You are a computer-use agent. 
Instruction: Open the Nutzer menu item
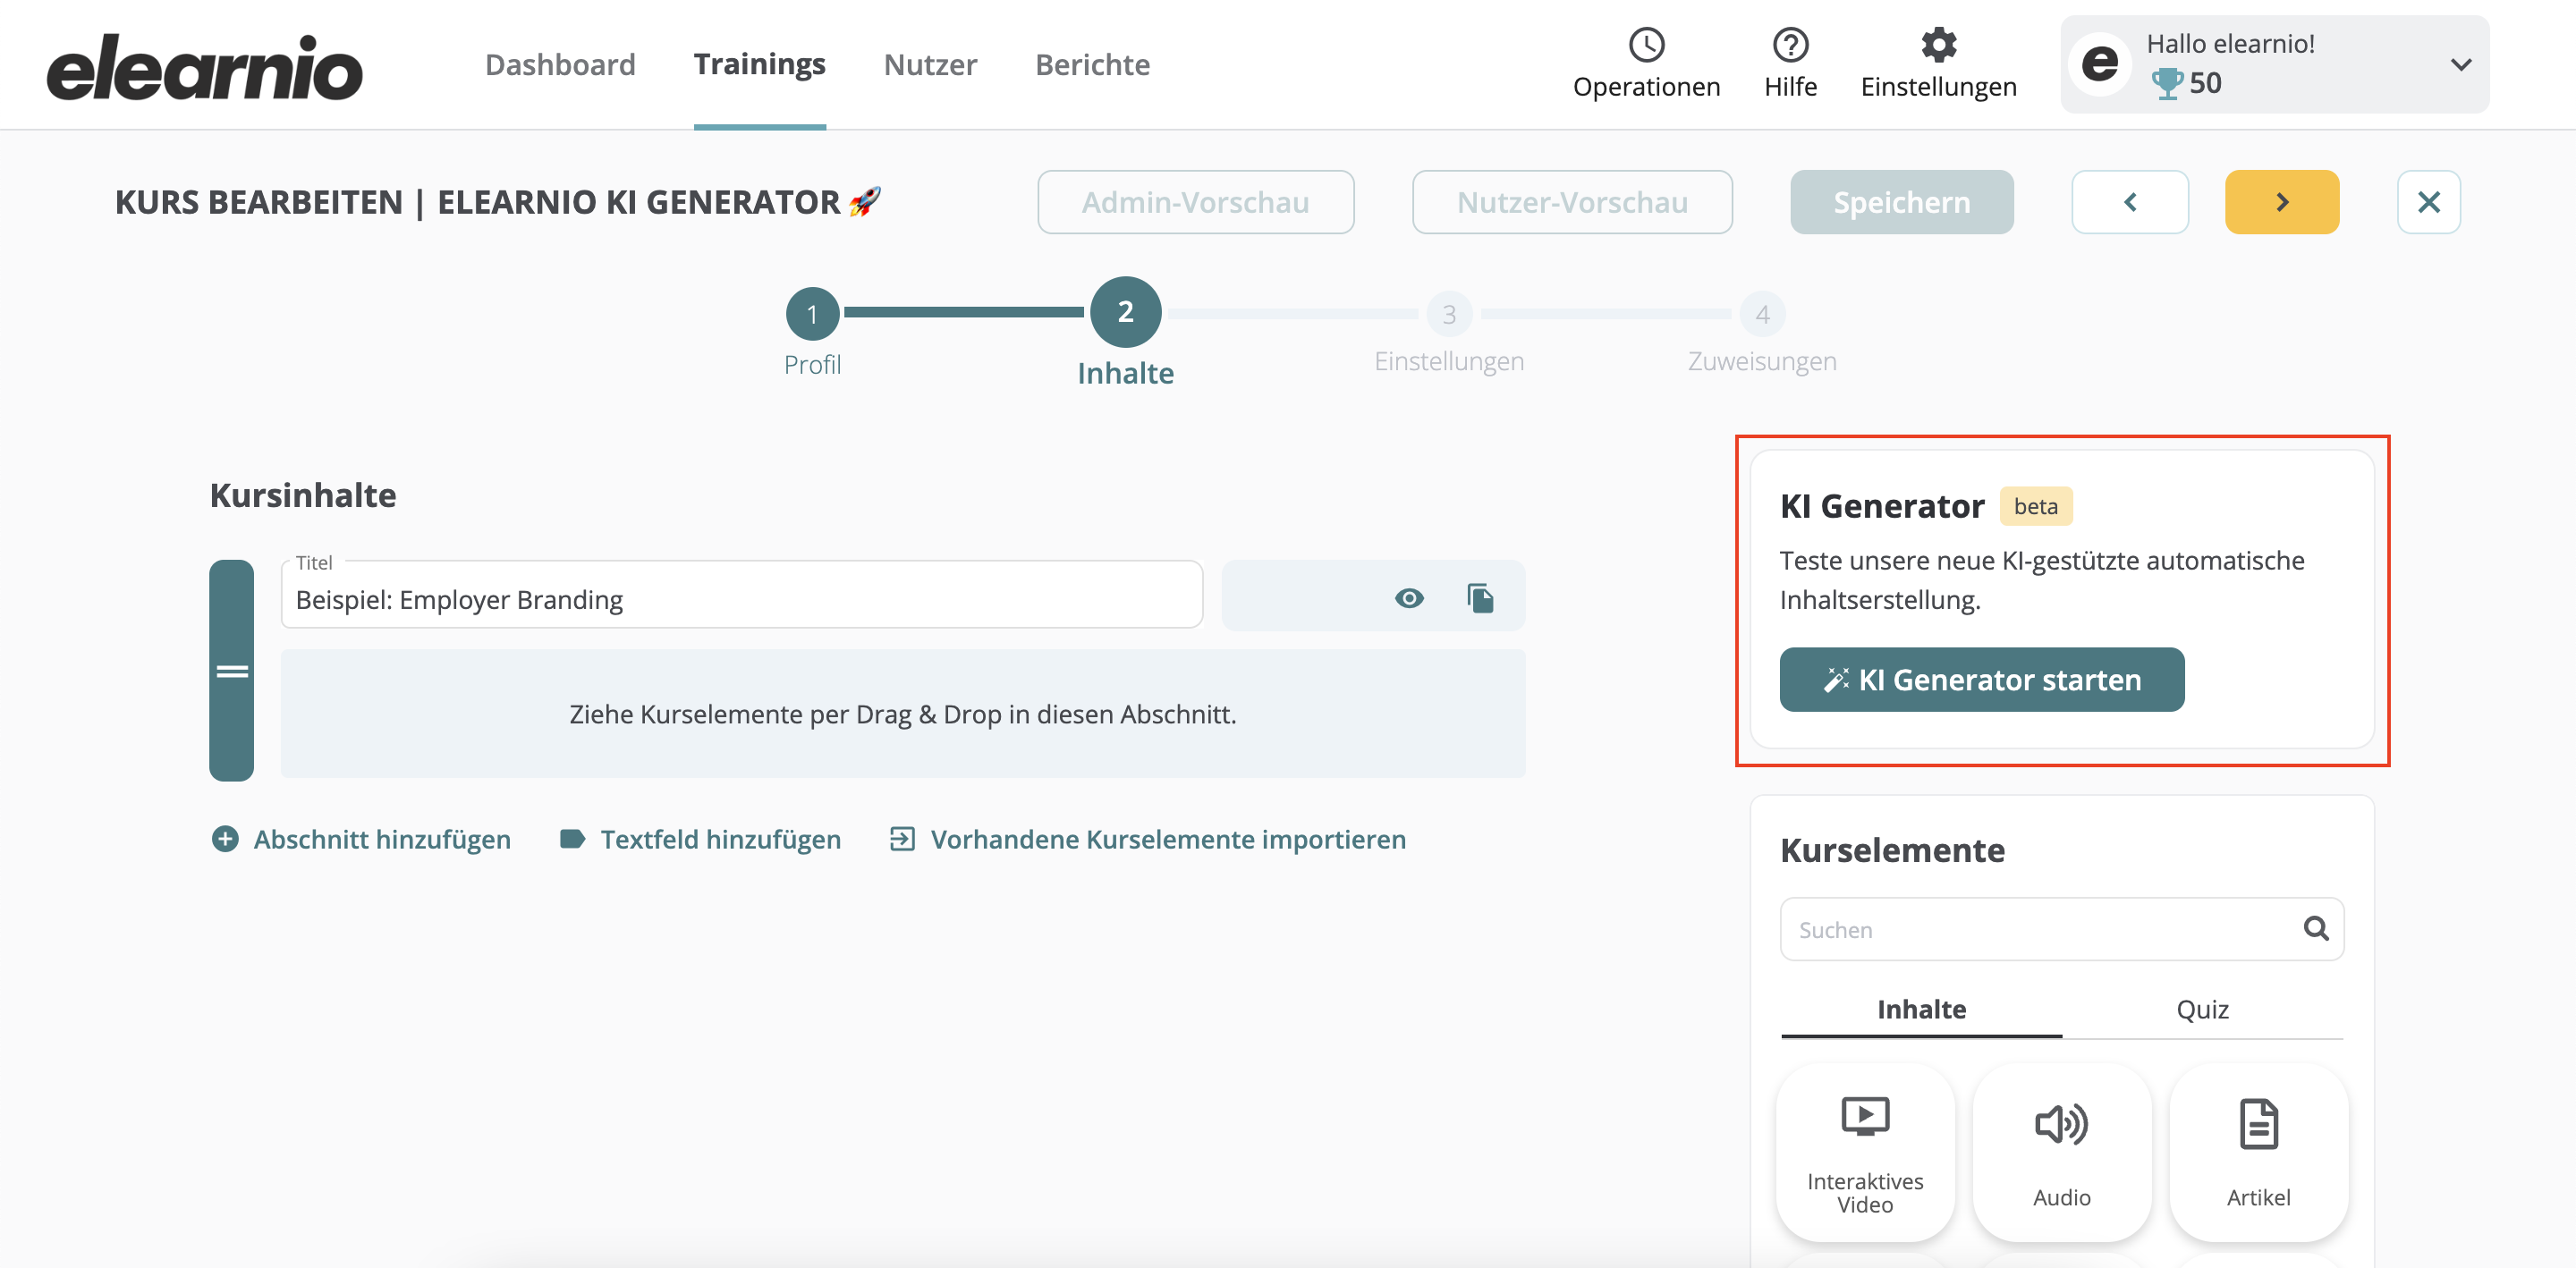pyautogui.click(x=930, y=65)
